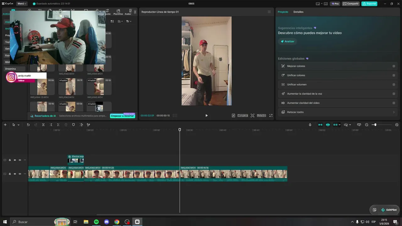Lock the main video track
402x226 pixels.
[10, 174]
